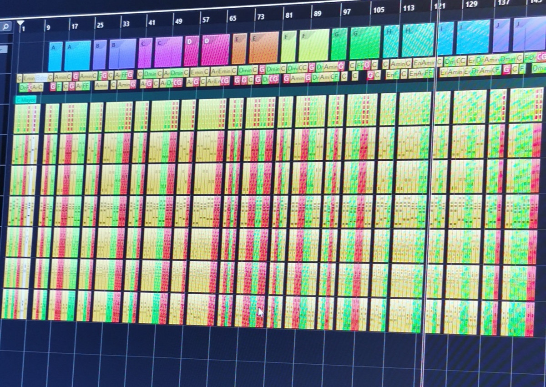Select the wide teal arranger part H
This screenshot has height=387, width=546.
(x=418, y=40)
